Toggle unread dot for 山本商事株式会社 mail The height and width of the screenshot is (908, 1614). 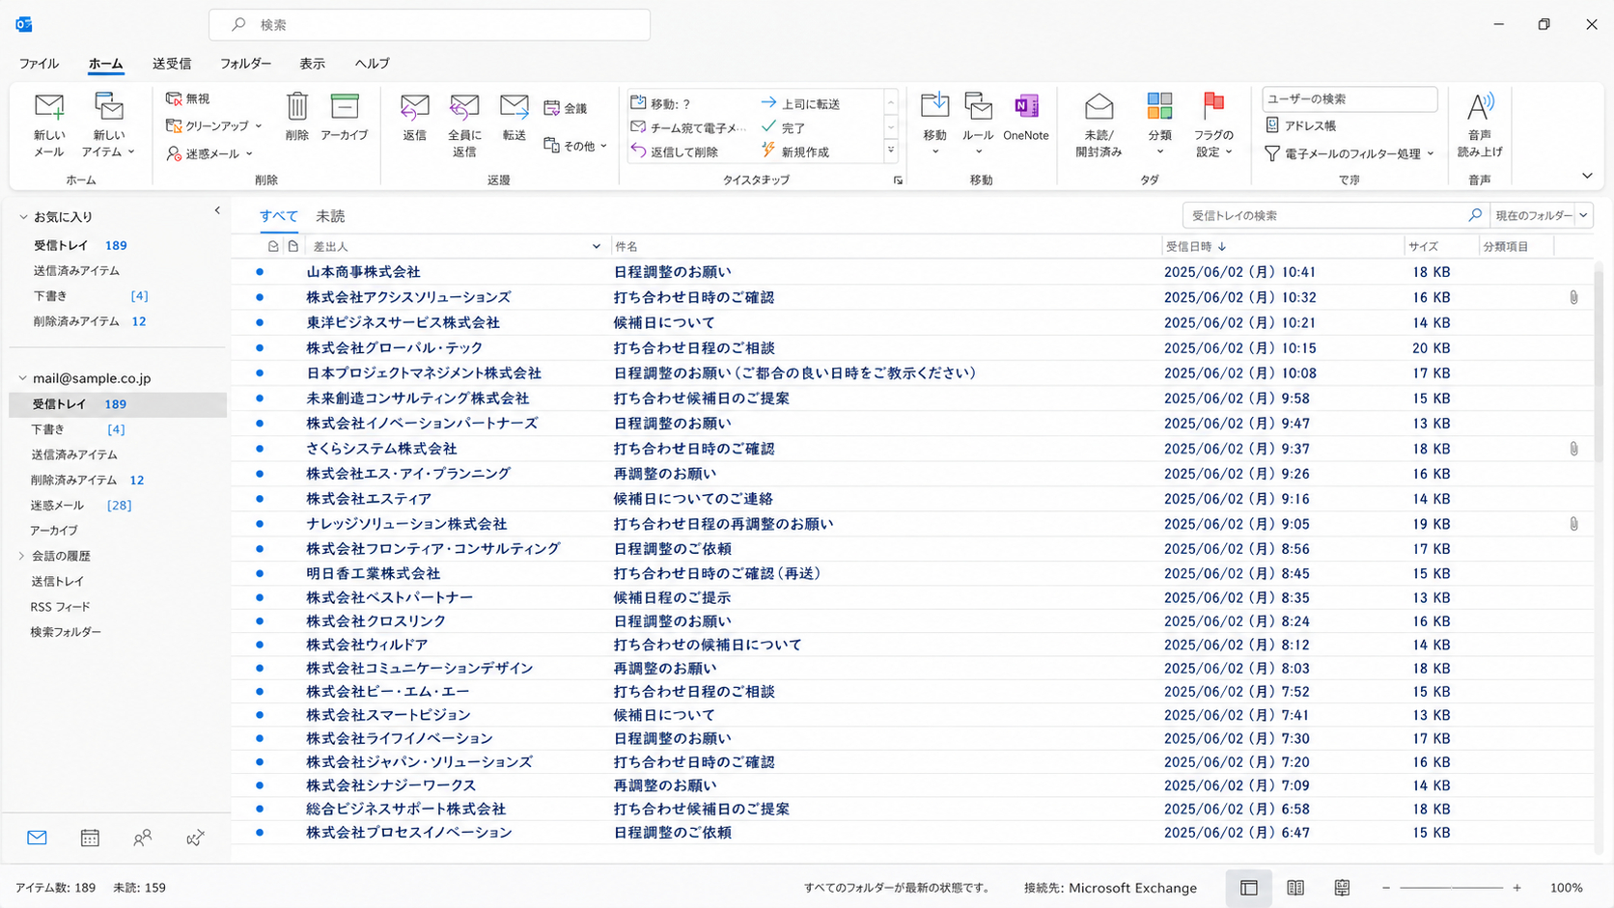pyautogui.click(x=260, y=272)
